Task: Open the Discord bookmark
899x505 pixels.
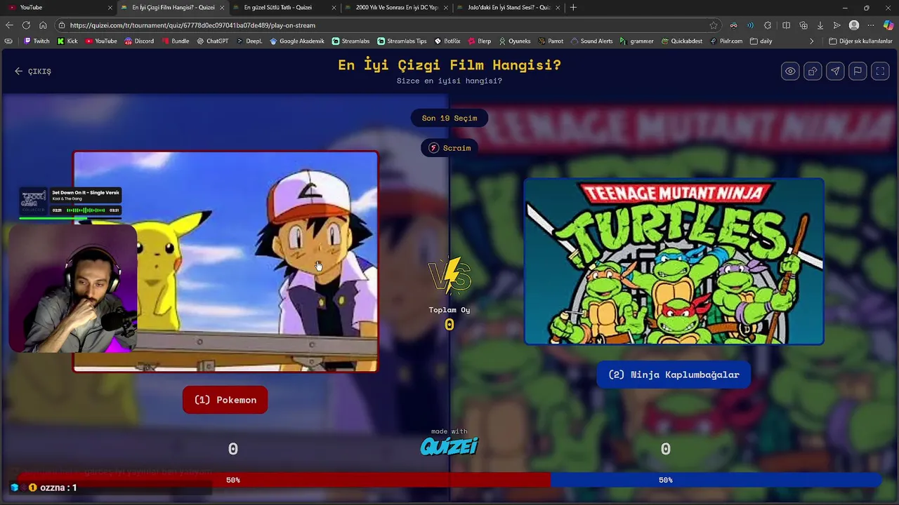Action: [x=139, y=41]
